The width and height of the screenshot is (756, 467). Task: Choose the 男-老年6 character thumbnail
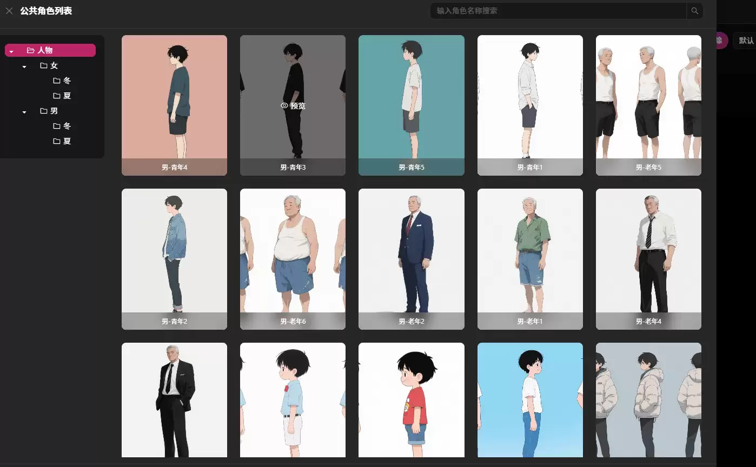293,259
